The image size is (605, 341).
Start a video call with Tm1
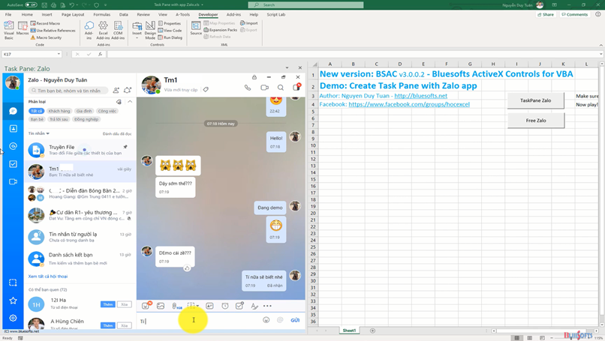[264, 88]
